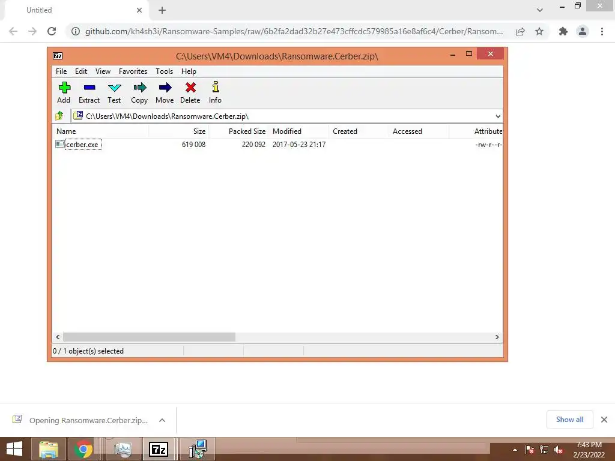Open the Favorites menu
This screenshot has width=615, height=461.
tap(133, 71)
